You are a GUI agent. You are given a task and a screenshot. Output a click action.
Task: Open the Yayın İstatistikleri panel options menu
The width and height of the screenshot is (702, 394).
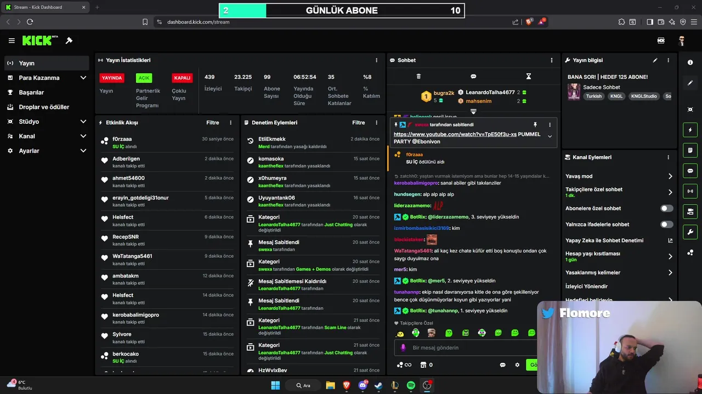coord(376,60)
